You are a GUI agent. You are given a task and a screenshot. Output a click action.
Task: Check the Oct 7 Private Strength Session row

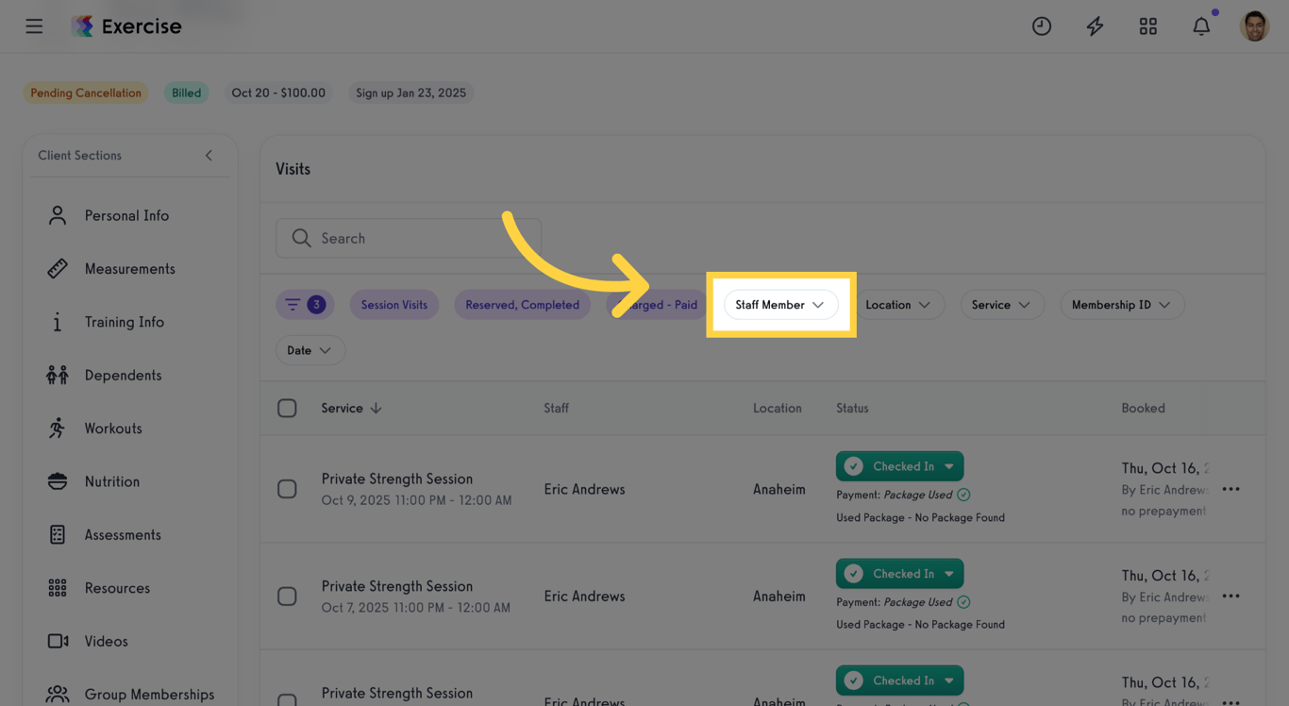tap(287, 597)
